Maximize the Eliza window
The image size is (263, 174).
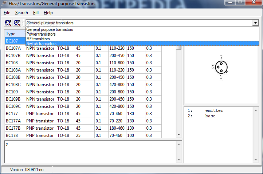tap(240, 2)
